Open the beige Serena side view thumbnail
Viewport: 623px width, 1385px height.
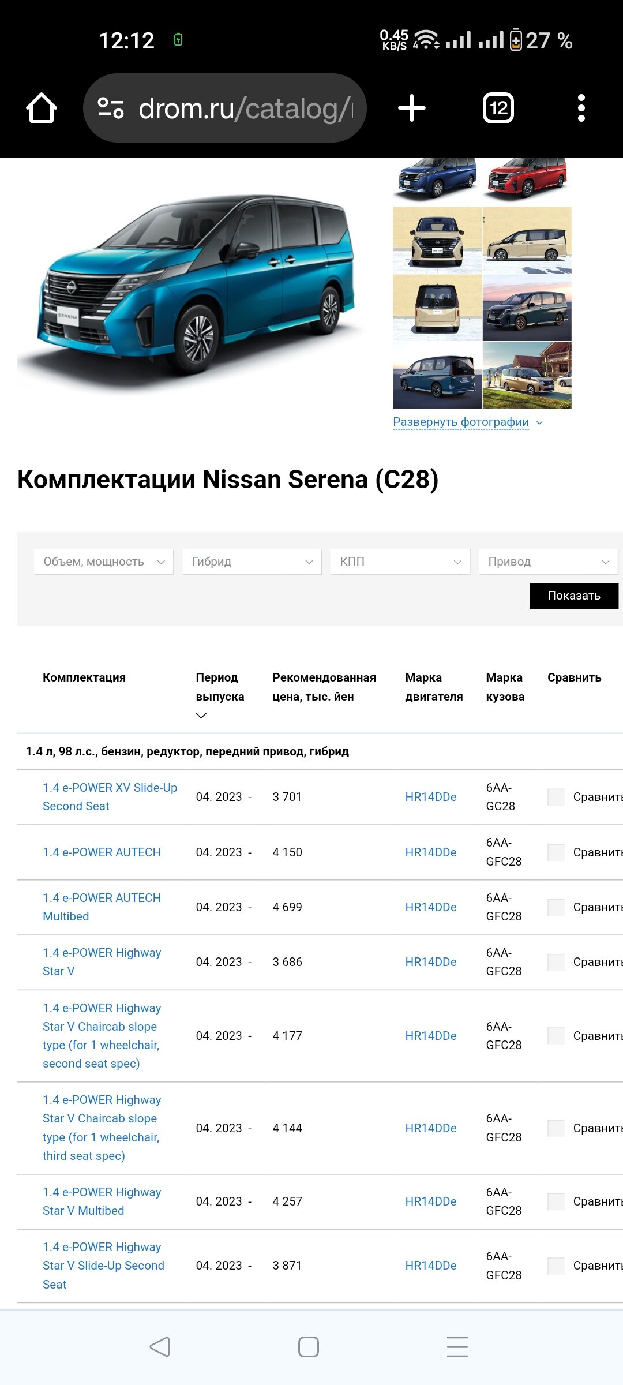click(x=527, y=240)
